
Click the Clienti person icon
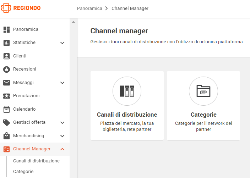pyautogui.click(x=6, y=56)
